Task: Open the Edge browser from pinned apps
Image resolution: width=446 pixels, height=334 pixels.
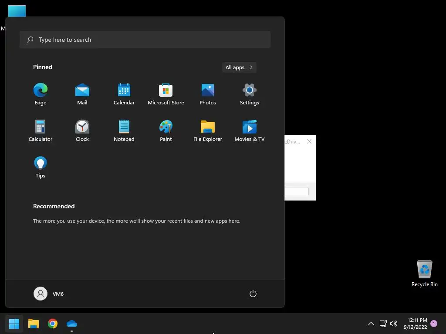Action: (x=41, y=94)
